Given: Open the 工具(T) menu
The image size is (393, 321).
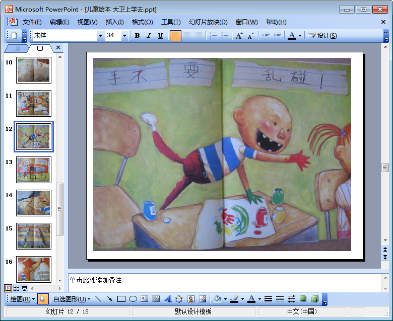Looking at the screenshot, I should pos(171,22).
